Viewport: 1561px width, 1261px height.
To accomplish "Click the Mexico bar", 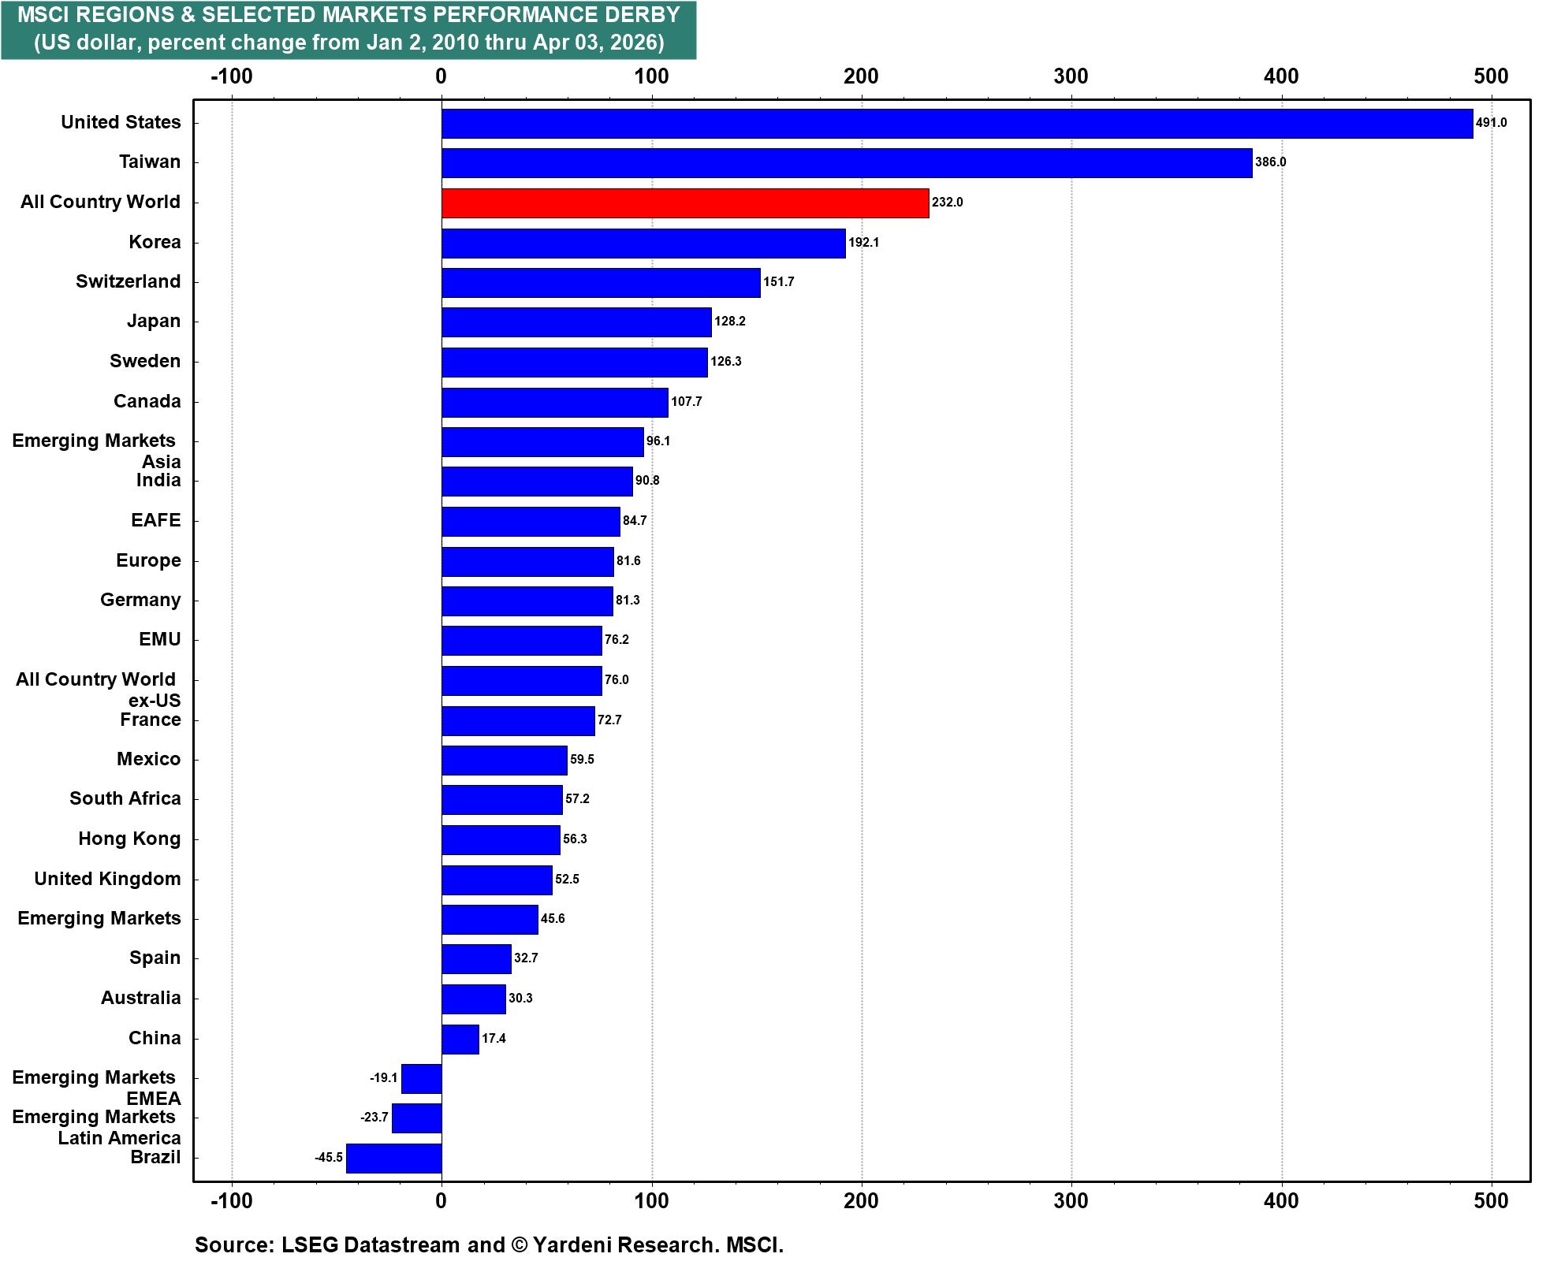I will pos(504,761).
